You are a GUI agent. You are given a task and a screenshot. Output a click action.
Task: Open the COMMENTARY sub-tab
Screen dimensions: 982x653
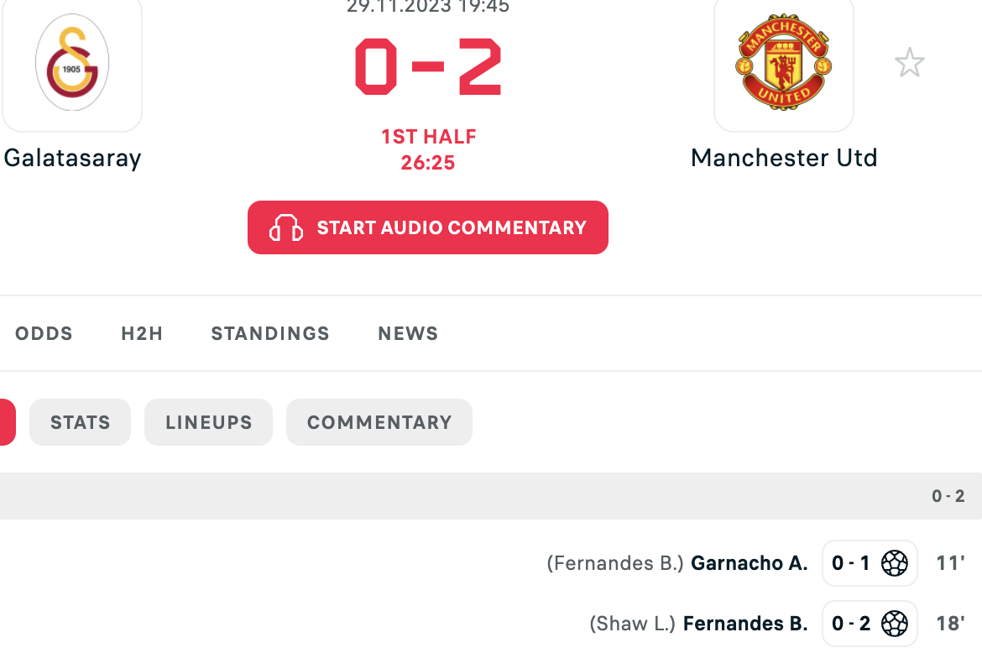pos(379,422)
